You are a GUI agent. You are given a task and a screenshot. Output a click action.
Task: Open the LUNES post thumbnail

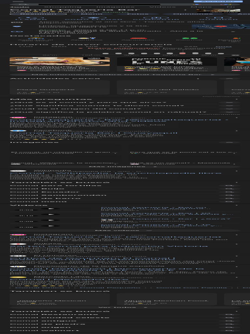(167, 61)
